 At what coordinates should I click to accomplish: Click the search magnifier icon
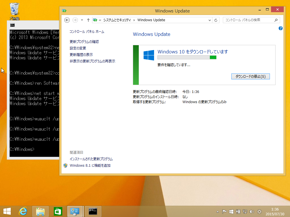click(276, 20)
